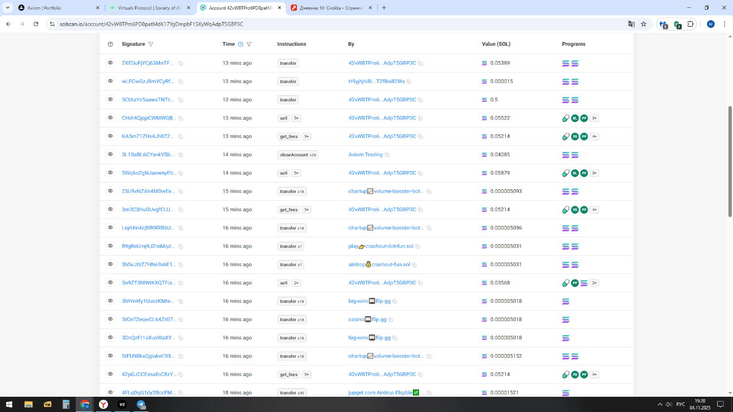Bookmark this page with the star icon
Viewport: 733px width, 412px height.
[644, 24]
